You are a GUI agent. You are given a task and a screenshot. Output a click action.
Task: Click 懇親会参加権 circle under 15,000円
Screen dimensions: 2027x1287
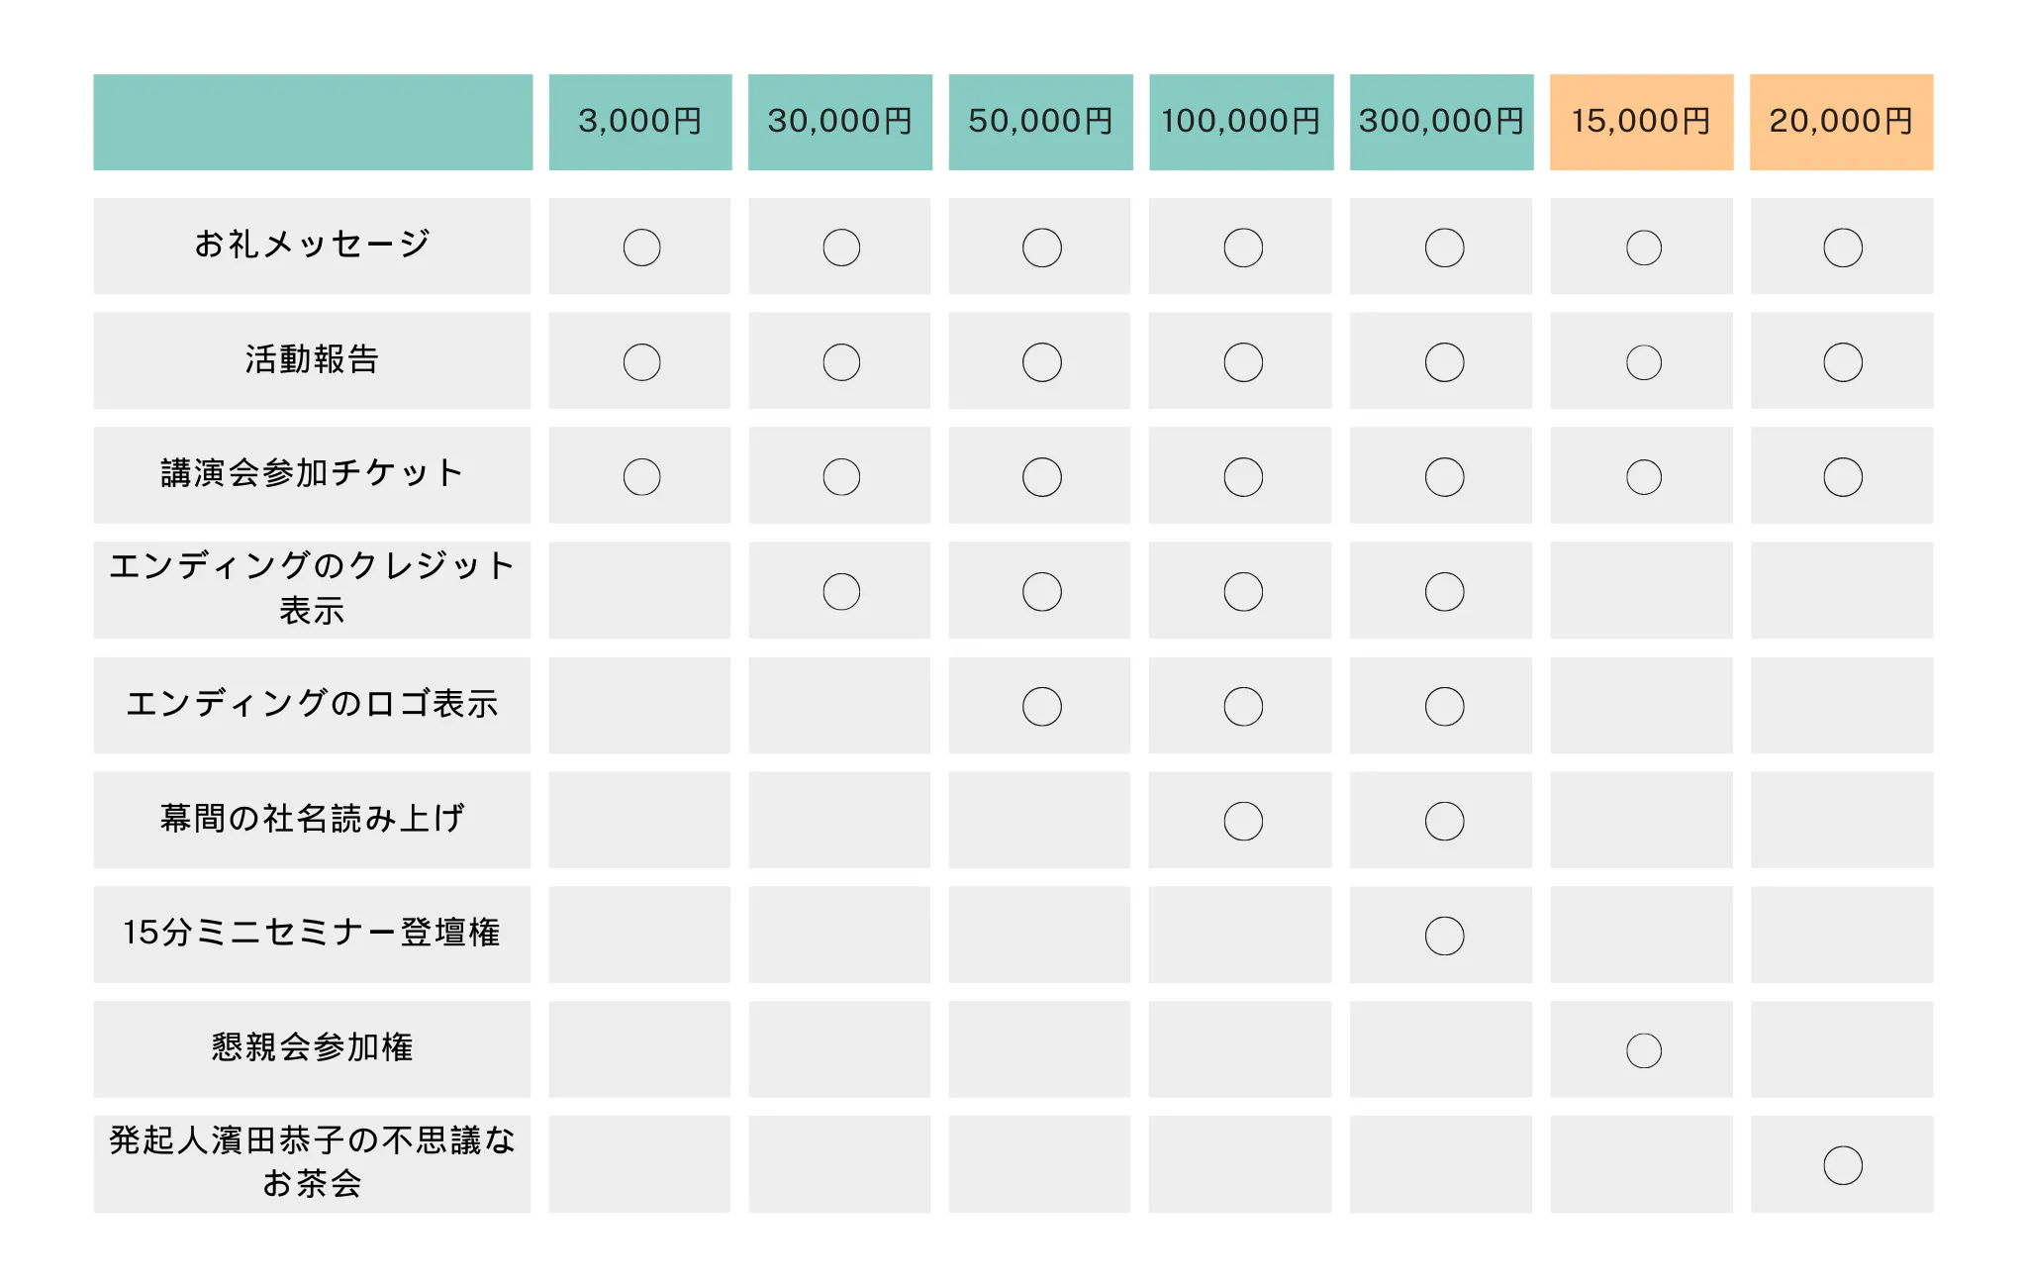point(1643,1050)
